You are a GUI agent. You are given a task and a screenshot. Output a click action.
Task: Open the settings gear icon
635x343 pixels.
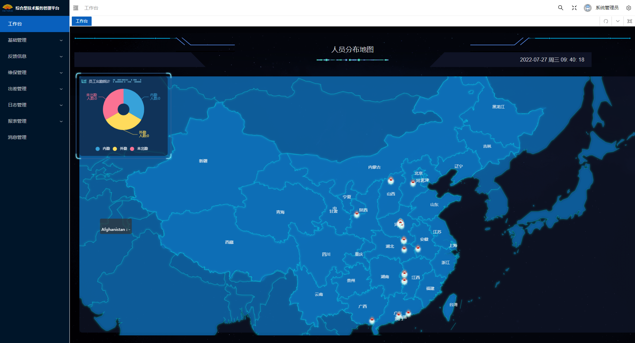click(x=628, y=8)
